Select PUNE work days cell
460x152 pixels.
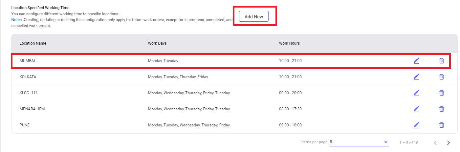pyautogui.click(x=189, y=125)
